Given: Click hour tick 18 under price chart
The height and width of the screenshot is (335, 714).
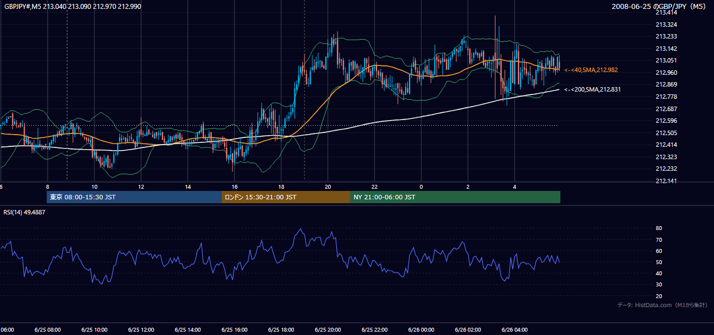Looking at the screenshot, I should pyautogui.click(x=281, y=186).
